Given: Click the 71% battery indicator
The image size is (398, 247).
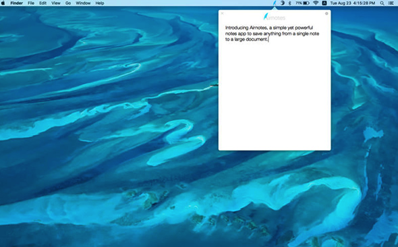Looking at the screenshot, I should coord(302,3).
